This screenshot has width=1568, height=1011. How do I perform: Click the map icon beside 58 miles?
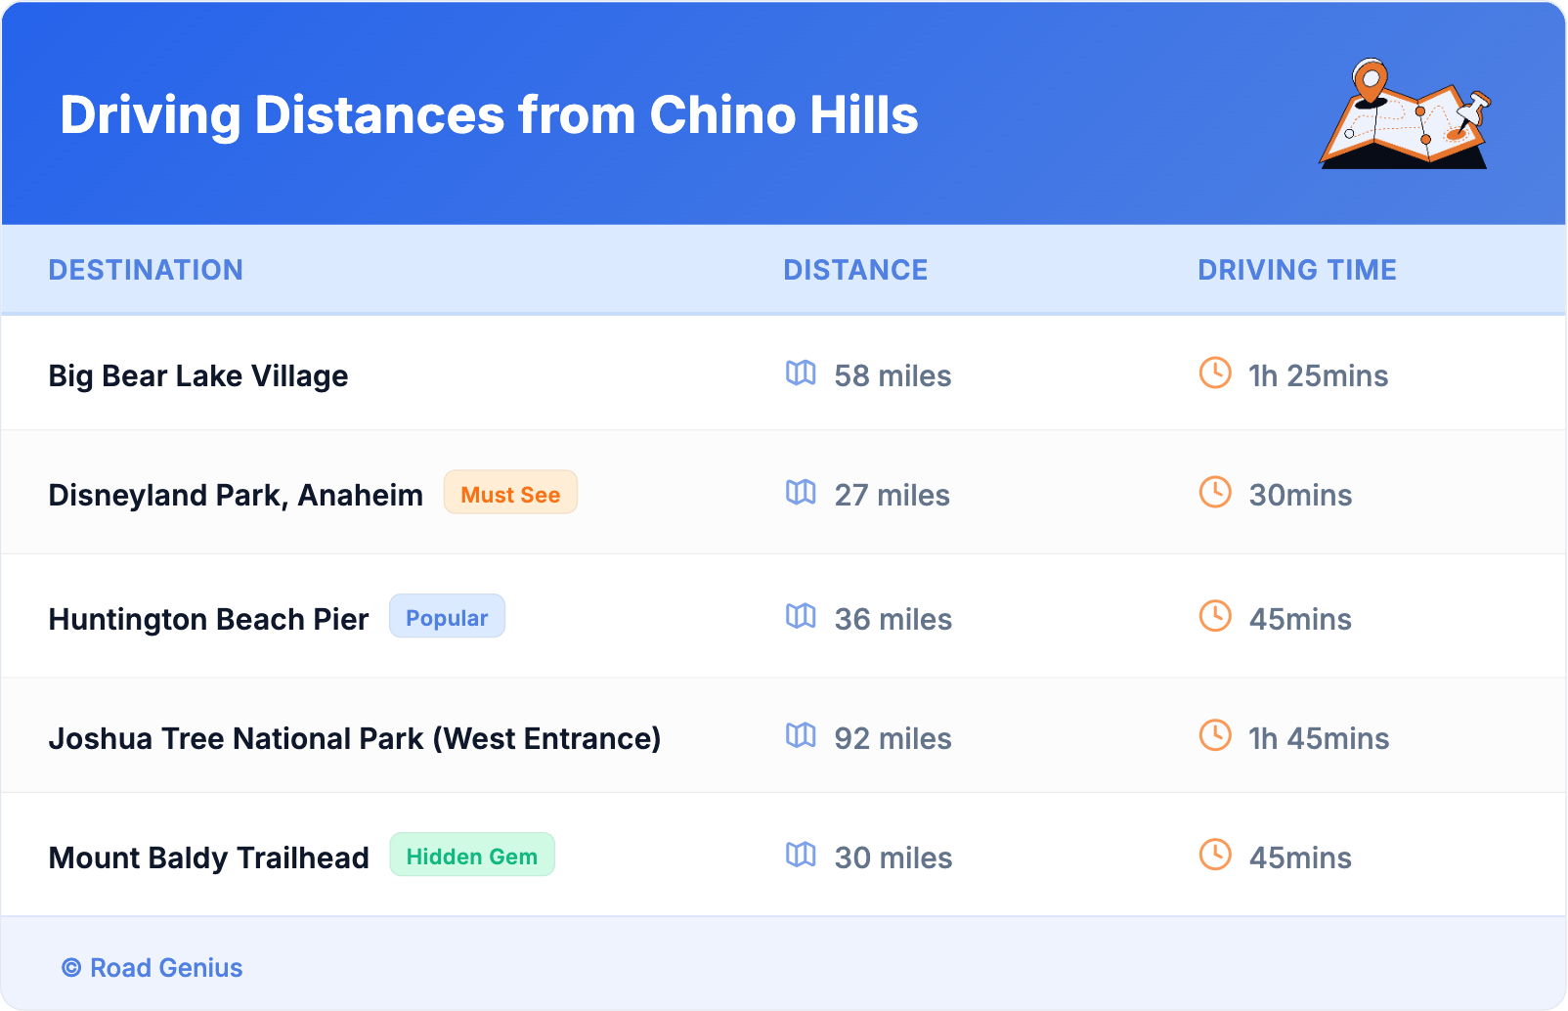pos(801,373)
